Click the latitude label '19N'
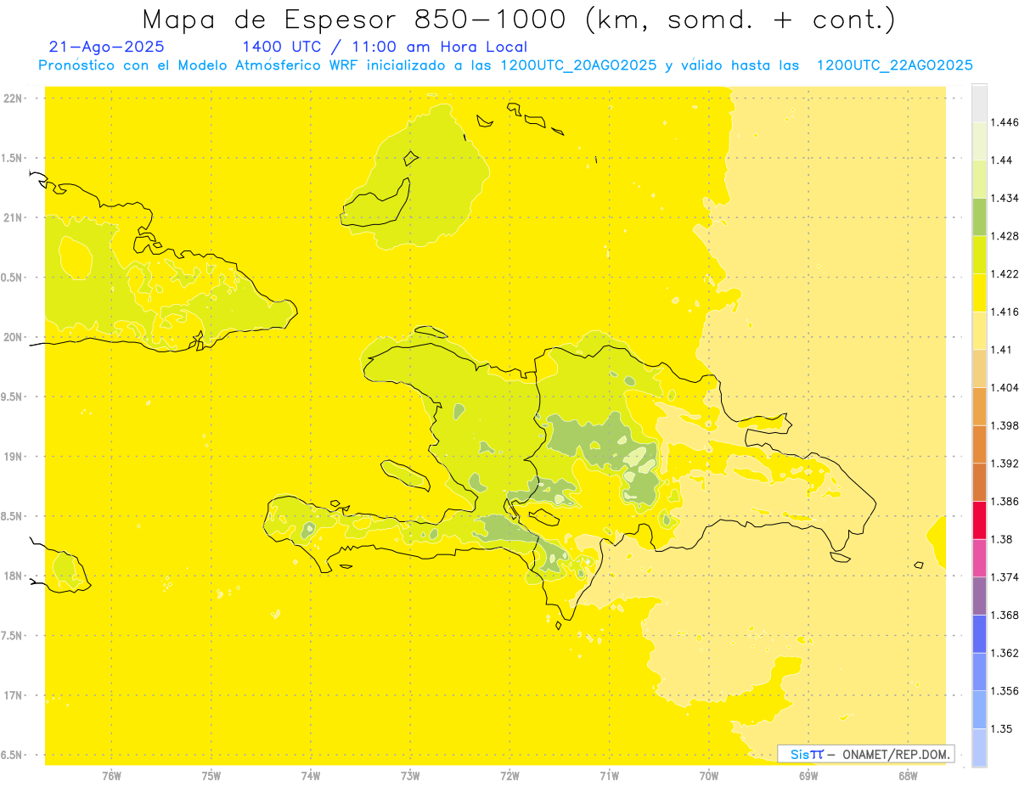Image resolution: width=1019 pixels, height=787 pixels. (13, 457)
